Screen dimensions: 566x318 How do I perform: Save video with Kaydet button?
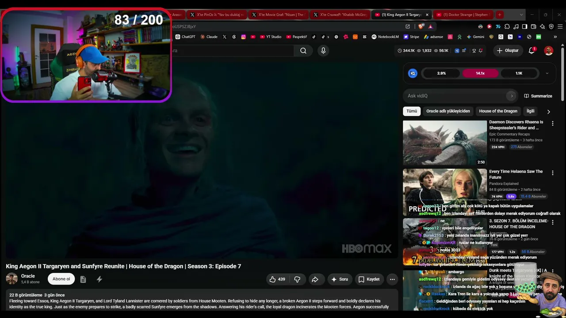tap(369, 279)
